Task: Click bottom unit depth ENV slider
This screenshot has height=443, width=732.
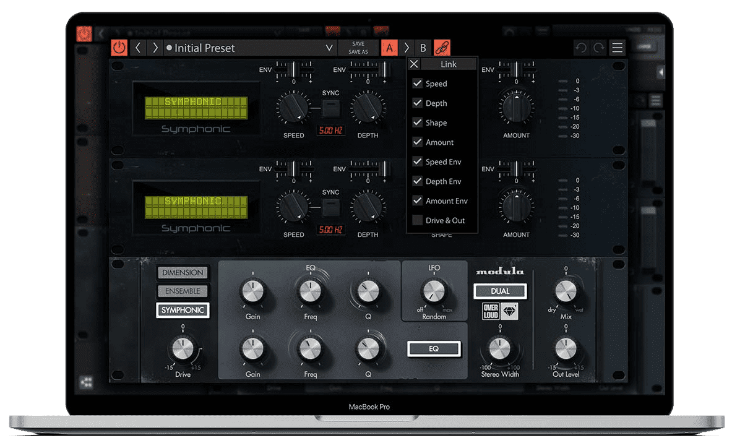Action: [x=368, y=170]
